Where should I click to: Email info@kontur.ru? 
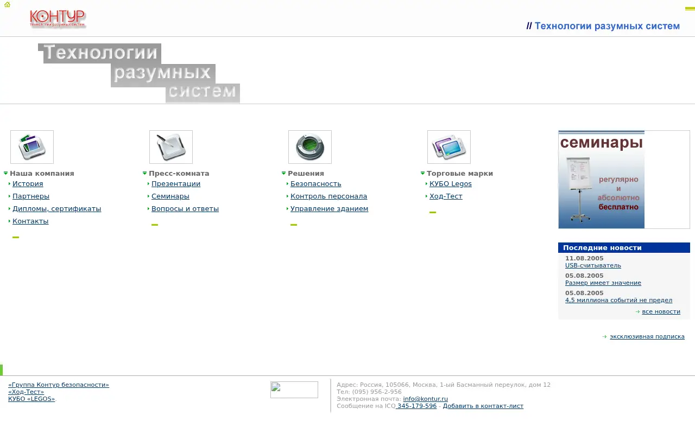point(425,399)
